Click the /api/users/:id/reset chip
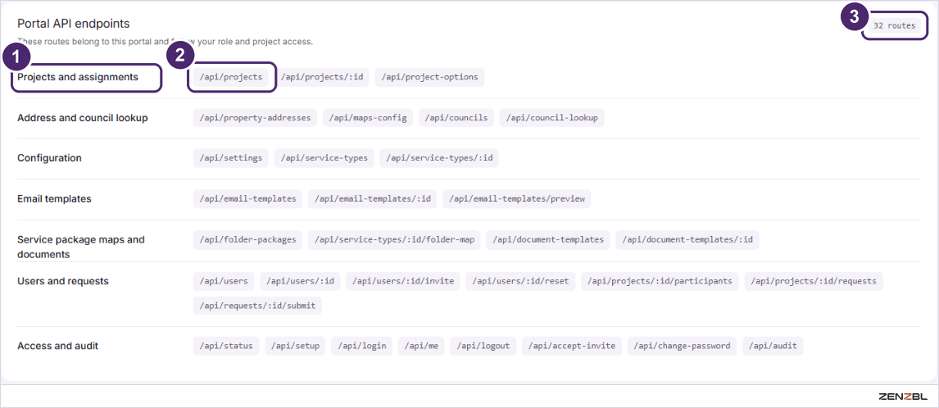 520,281
